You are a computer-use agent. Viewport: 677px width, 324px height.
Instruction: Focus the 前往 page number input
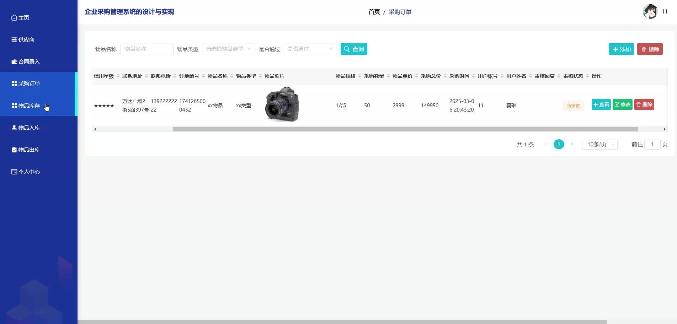pyautogui.click(x=652, y=144)
